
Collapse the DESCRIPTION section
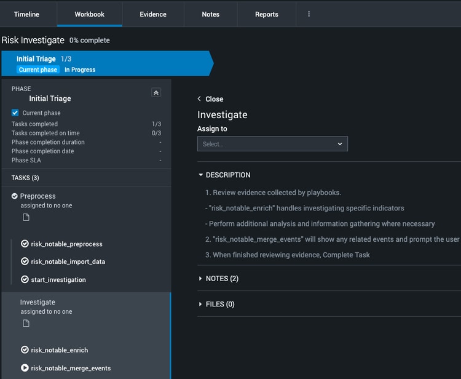pos(224,175)
